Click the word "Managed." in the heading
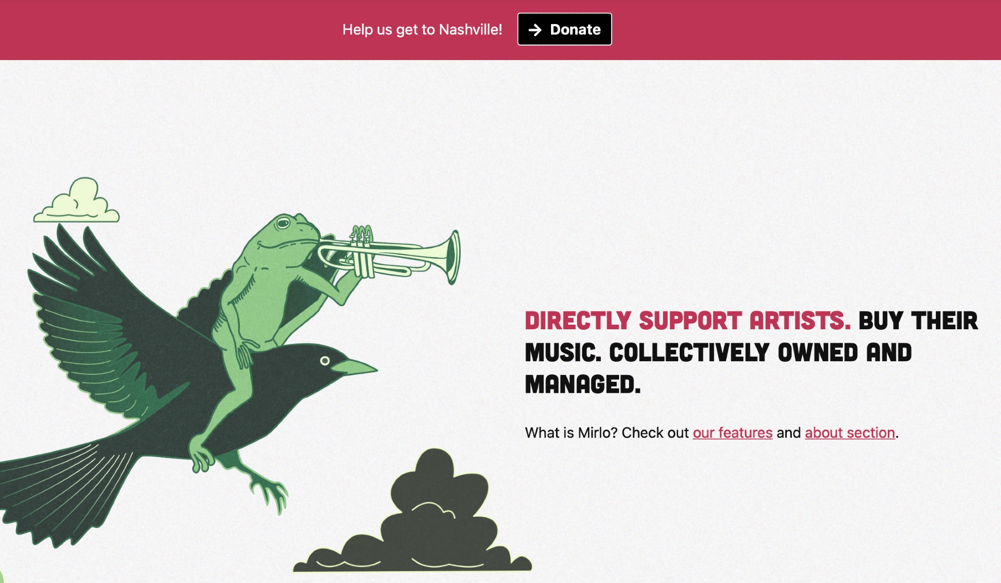The image size is (1001, 583). [x=583, y=384]
